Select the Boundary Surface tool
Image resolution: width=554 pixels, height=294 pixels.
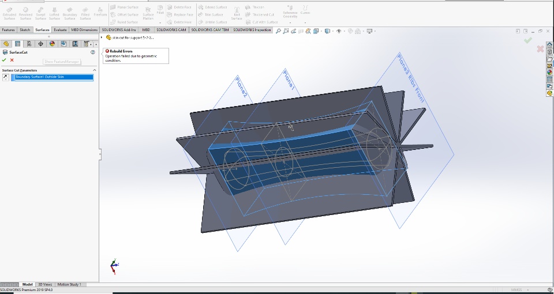pyautogui.click(x=70, y=13)
